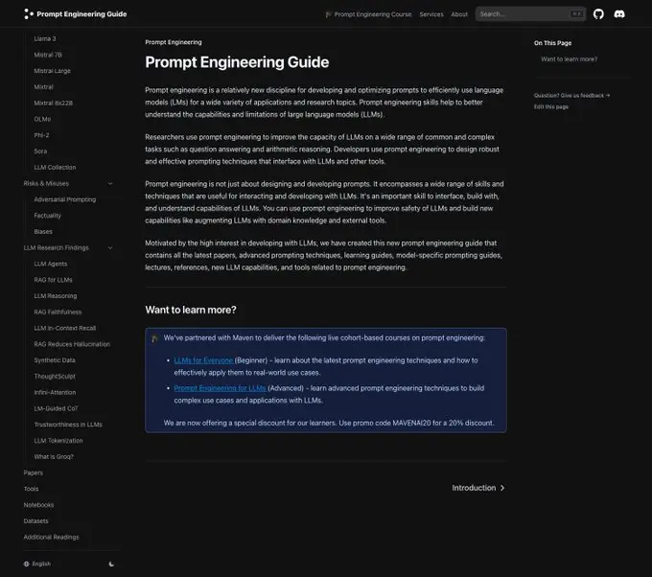Screen dimensions: 652x577
Task: Open RAG Faithfulness page
Action: tap(58, 312)
